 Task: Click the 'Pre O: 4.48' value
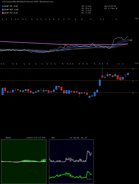click(86, 6)
